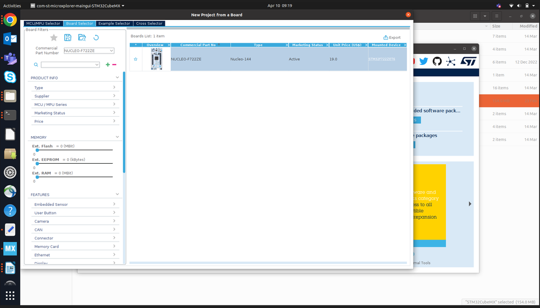Click the green plus icon beside the search box
Screen dimensions: 540x308
(x=108, y=65)
